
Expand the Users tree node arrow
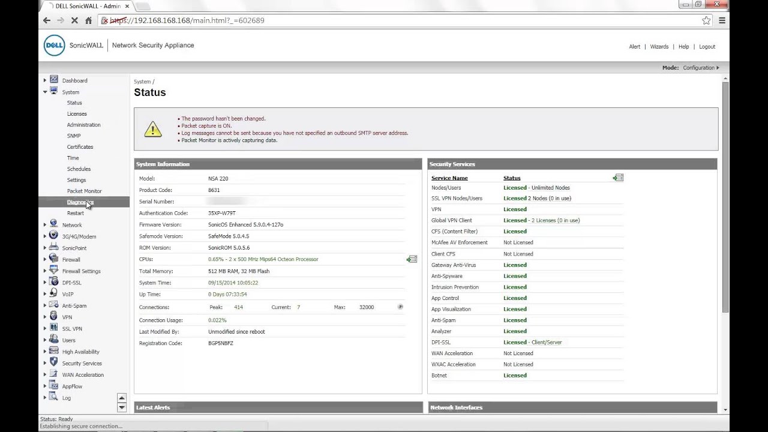[44, 340]
